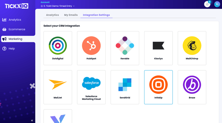Viewport: 222px width, 123px height.
Task: Click the Select your CRM Integration heading
Action: (x=62, y=26)
